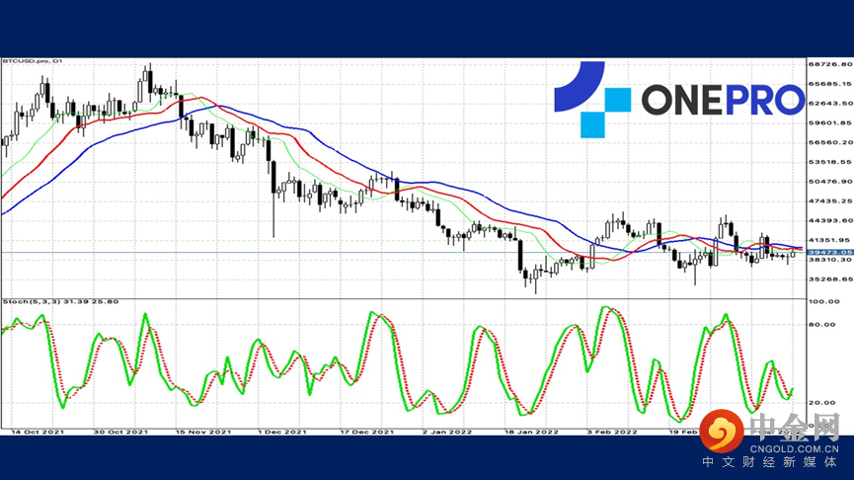The image size is (854, 480).
Task: Select the 15 Nov 2021 date marker
Action: coord(203,432)
